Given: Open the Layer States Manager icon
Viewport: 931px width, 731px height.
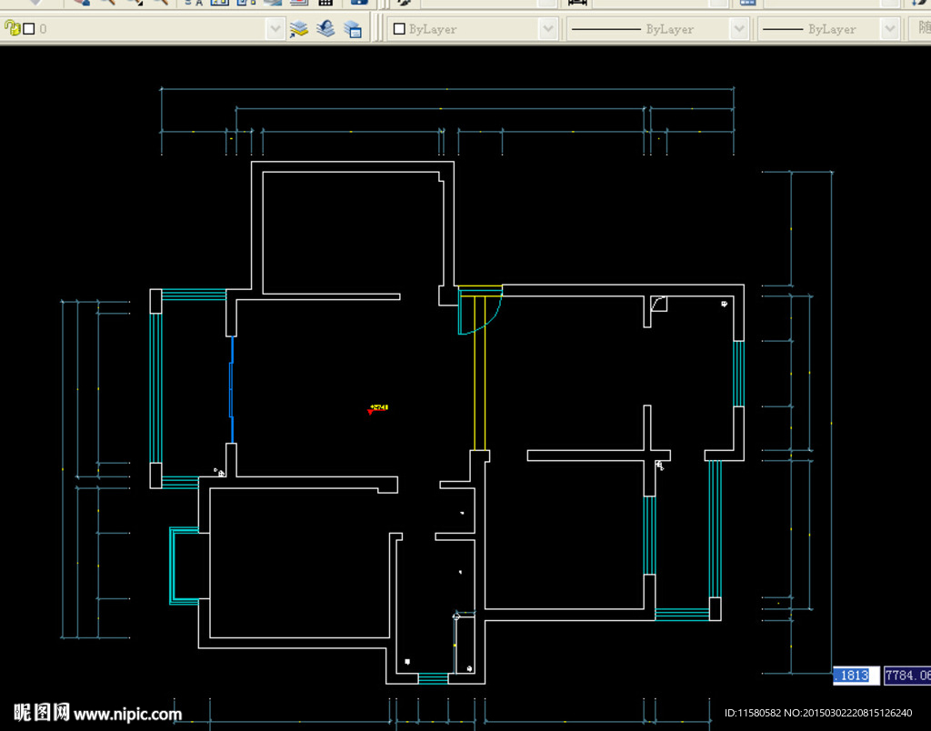Looking at the screenshot, I should click(x=353, y=29).
